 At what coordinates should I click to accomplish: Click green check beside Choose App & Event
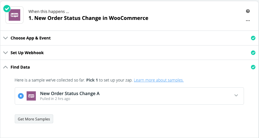(253, 38)
